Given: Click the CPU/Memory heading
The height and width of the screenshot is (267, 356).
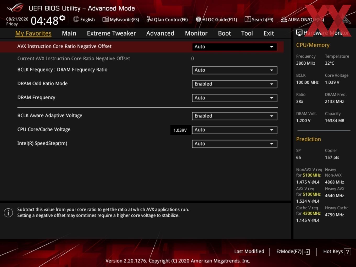Looking at the screenshot, I should pyautogui.click(x=313, y=45).
